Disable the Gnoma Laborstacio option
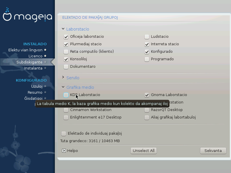The width and height of the screenshot is (231, 173). click(147, 95)
